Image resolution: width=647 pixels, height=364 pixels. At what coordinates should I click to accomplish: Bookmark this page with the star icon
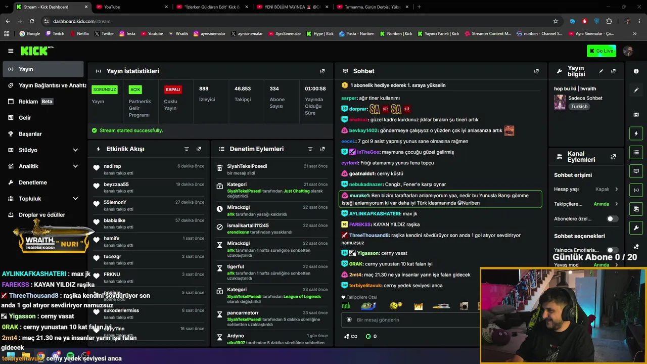(556, 21)
